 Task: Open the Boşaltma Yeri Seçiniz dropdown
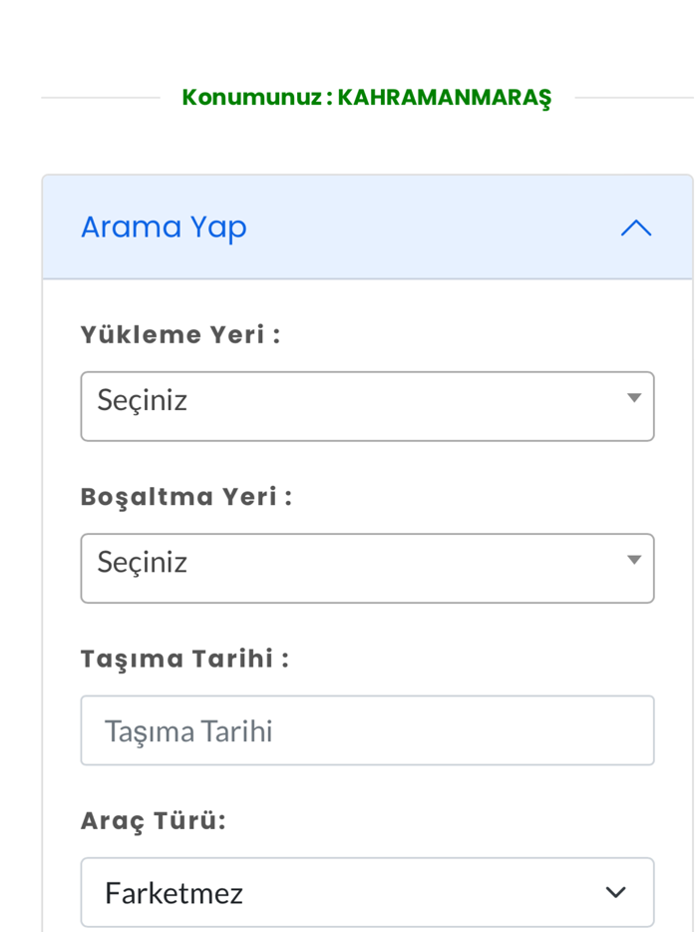click(x=367, y=568)
